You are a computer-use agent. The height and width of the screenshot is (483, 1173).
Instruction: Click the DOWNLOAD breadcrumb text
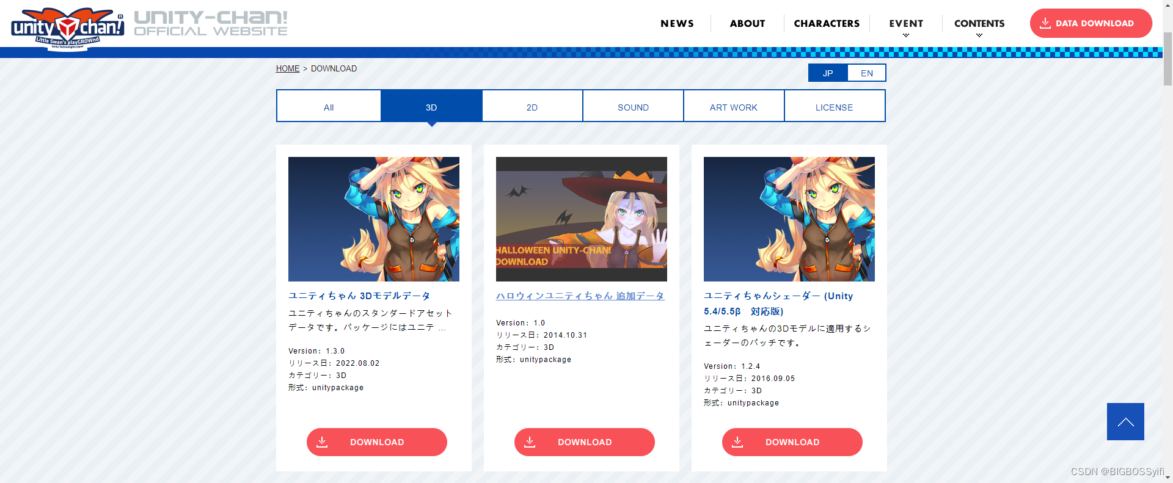pos(334,68)
